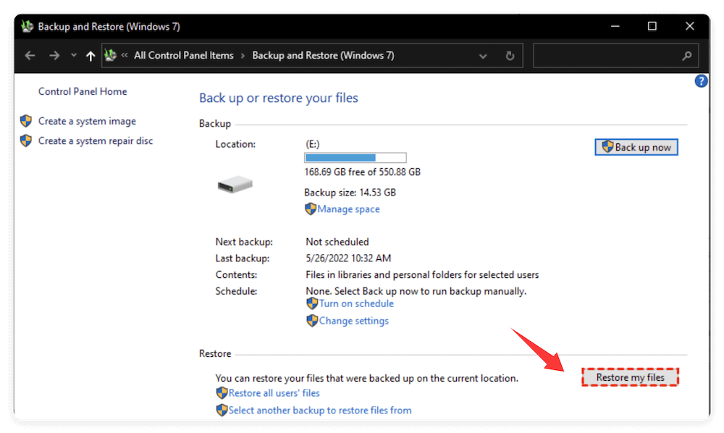The height and width of the screenshot is (433, 724).
Task: Click the up-one-level arrow icon
Action: point(90,55)
